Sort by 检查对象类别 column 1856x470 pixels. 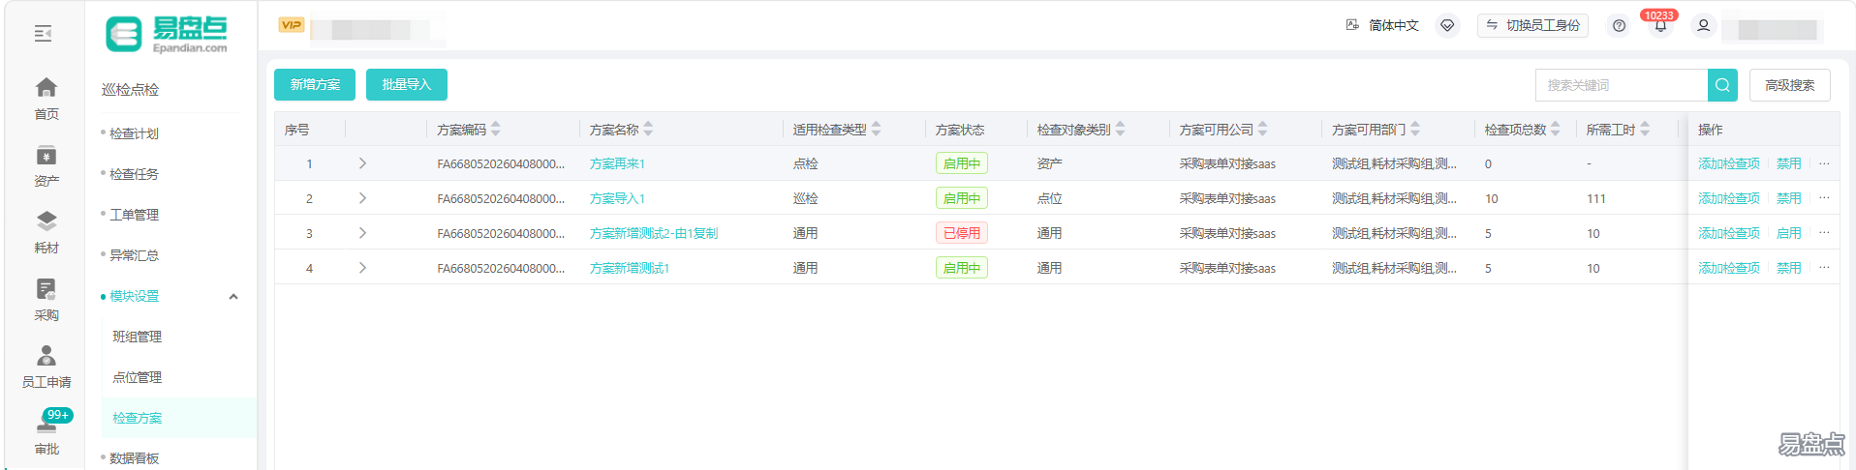pos(1120,129)
